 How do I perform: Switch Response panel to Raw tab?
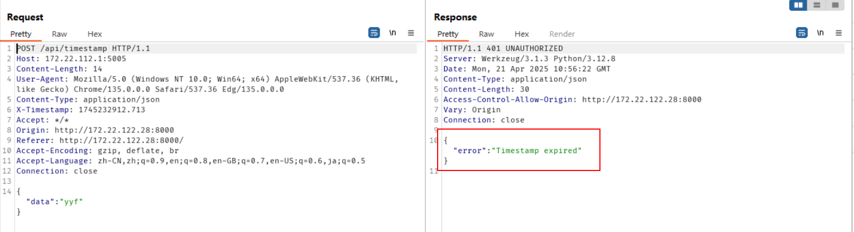(x=486, y=34)
